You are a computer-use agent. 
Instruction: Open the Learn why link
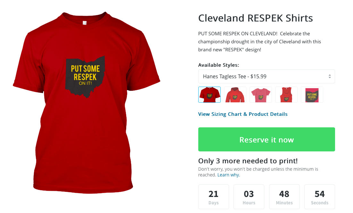(228, 175)
